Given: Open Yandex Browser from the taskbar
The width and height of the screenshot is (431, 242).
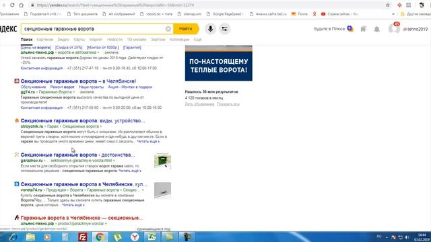Looking at the screenshot, I should (x=135, y=237).
